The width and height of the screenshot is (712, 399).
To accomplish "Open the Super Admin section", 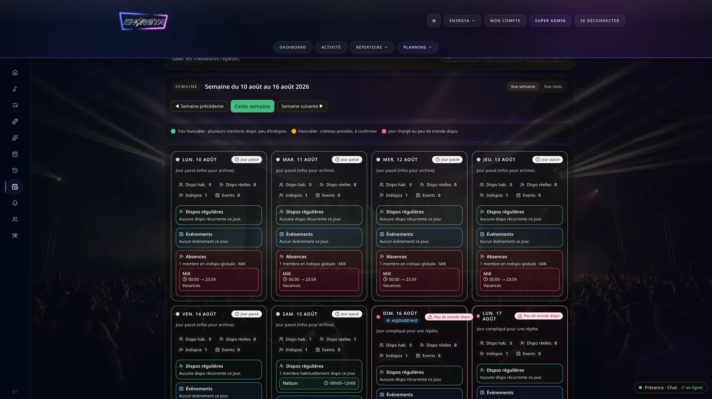I will [550, 21].
